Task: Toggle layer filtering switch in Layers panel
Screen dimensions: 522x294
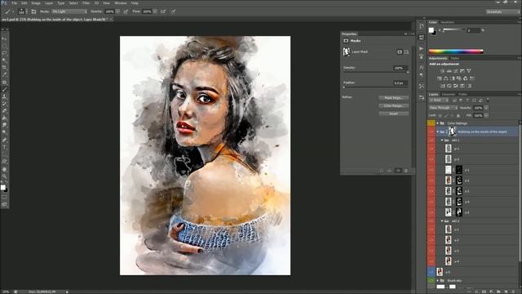Action: pyautogui.click(x=488, y=100)
